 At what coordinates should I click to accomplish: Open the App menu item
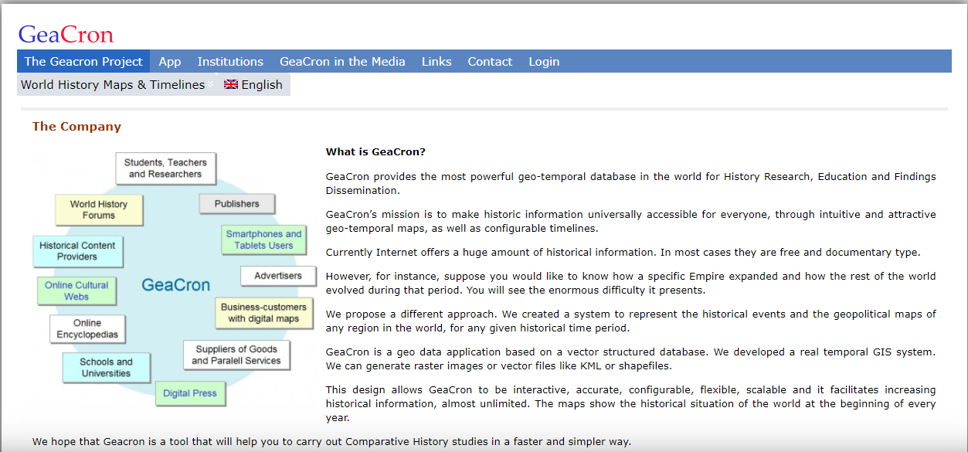coord(170,62)
